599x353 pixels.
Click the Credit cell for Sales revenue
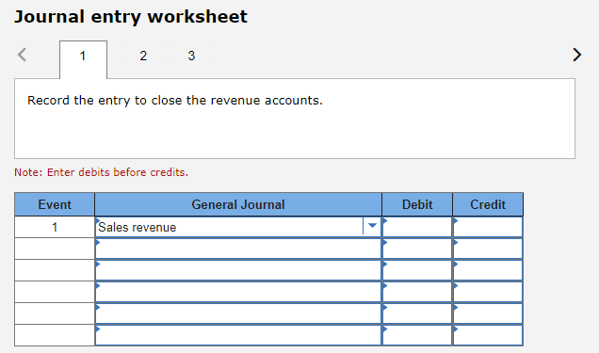click(488, 227)
